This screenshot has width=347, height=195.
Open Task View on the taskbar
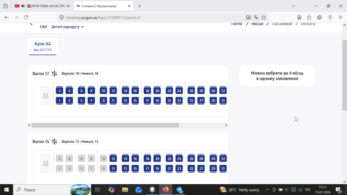(x=98, y=190)
